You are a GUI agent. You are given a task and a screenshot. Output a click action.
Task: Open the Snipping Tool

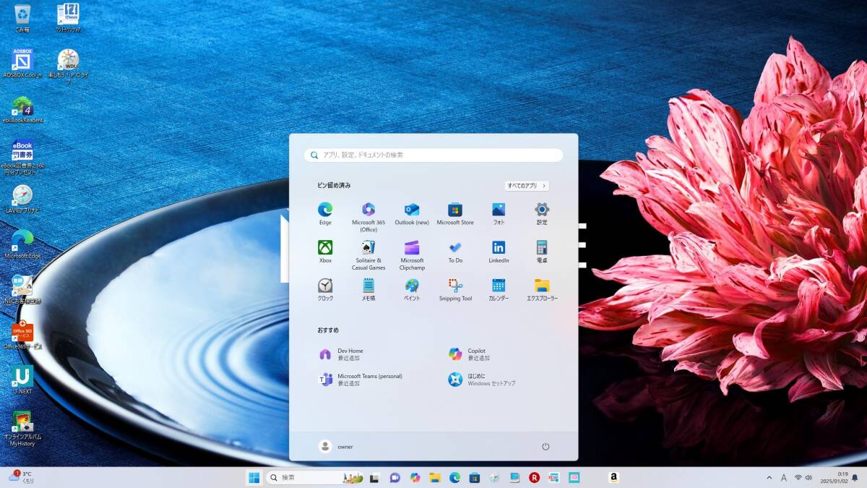[x=455, y=289]
